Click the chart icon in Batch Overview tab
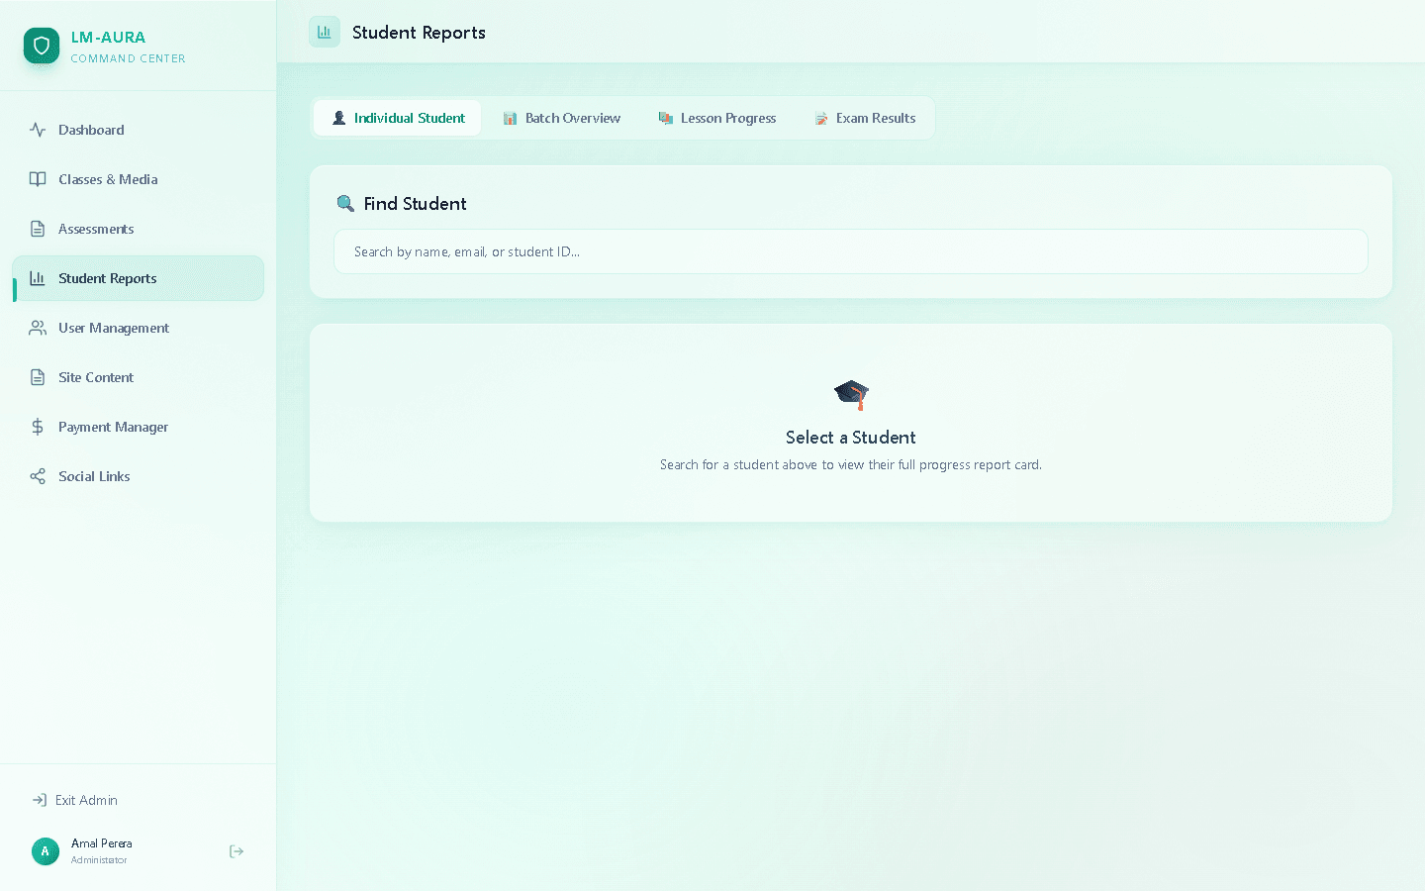Screen dimensions: 1425x891 pyautogui.click(x=511, y=118)
